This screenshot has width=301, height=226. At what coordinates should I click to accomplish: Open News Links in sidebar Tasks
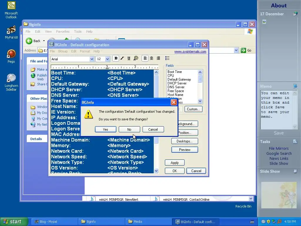point(279,158)
